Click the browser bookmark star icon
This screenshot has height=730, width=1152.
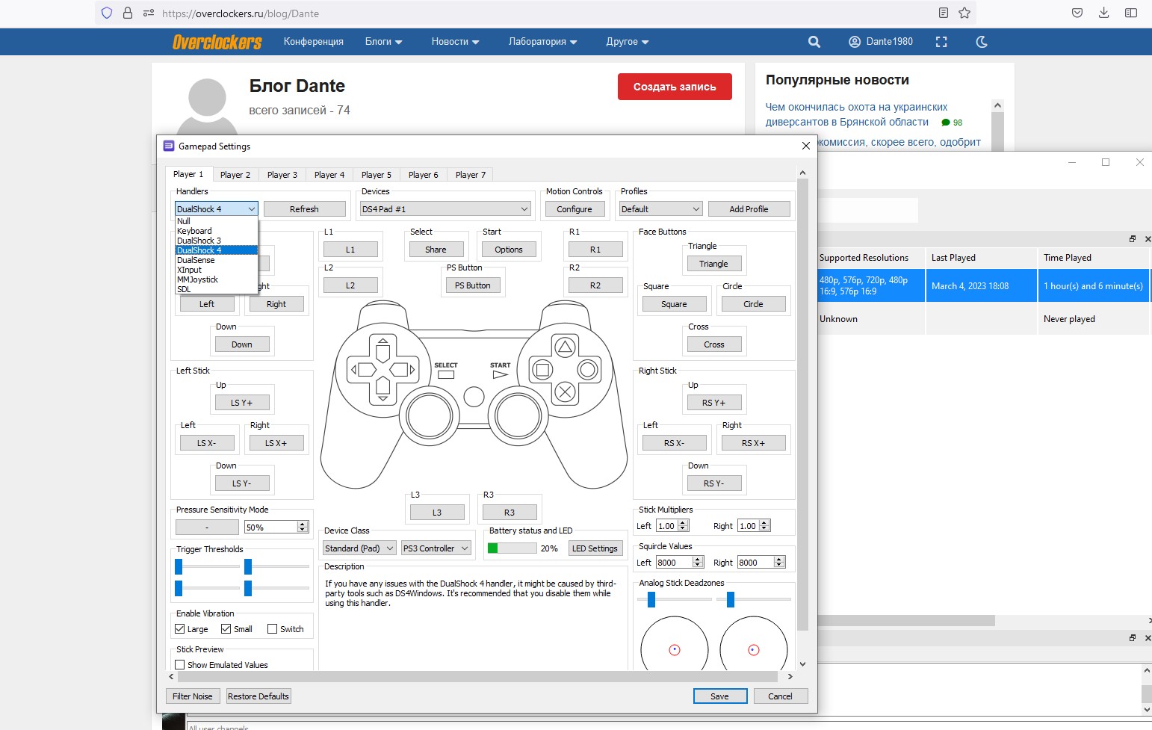[964, 13]
